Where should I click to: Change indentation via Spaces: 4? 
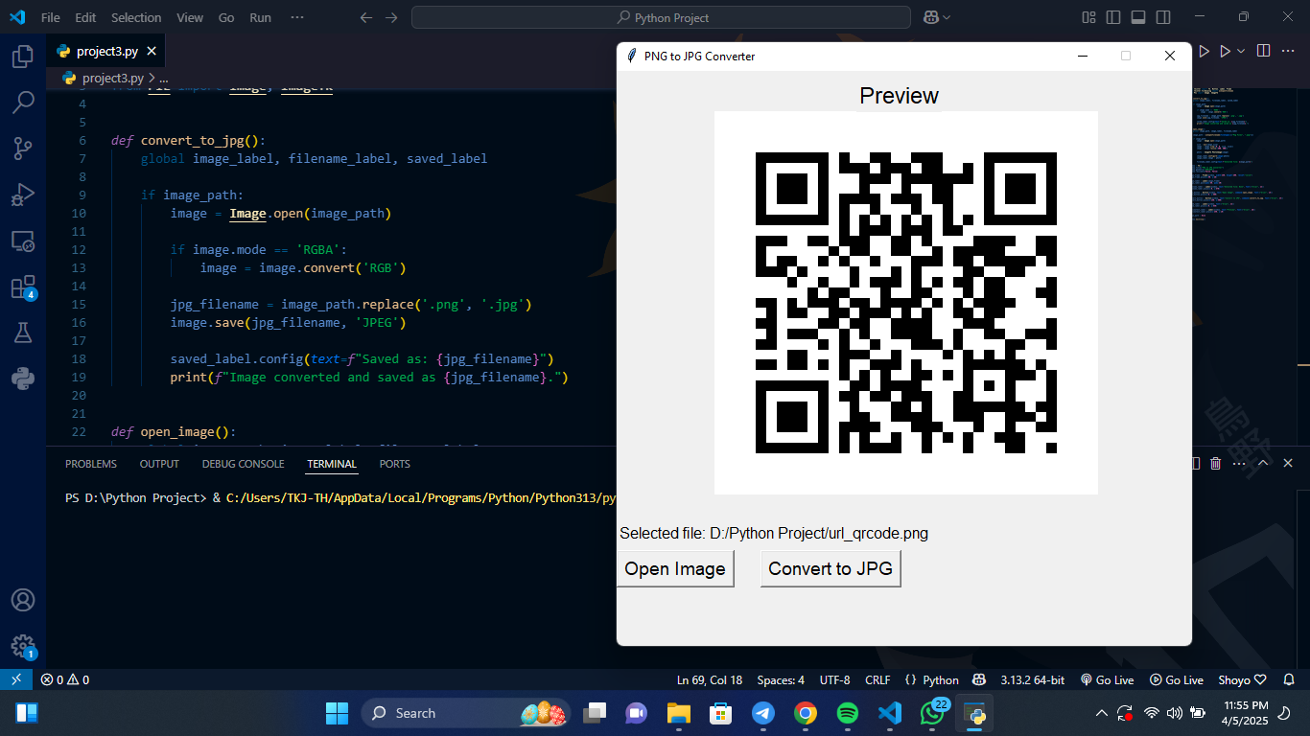coord(781,679)
